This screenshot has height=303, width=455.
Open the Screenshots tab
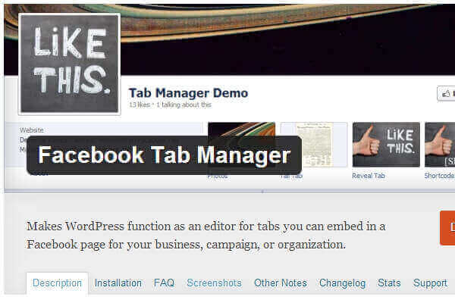click(214, 283)
